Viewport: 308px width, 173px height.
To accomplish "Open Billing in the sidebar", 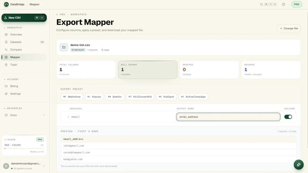I will pos(24,86).
